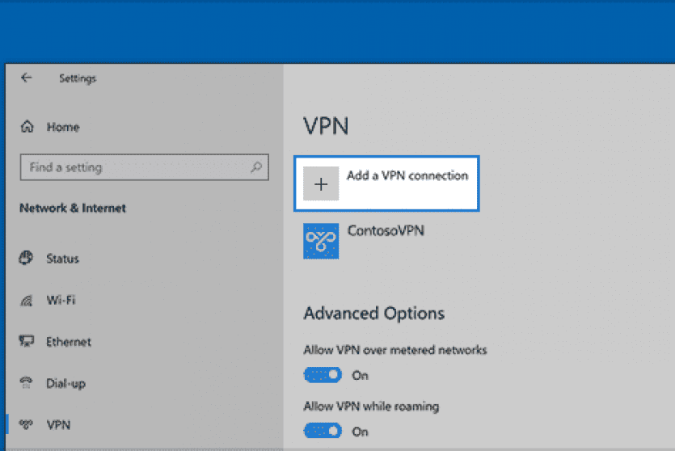Select the VPN label in the sidebar
This screenshot has height=451, width=675.
tap(58, 424)
